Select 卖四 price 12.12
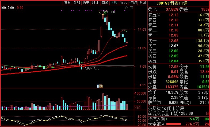The height and width of the screenshot is (127, 210). [x=174, y=20]
